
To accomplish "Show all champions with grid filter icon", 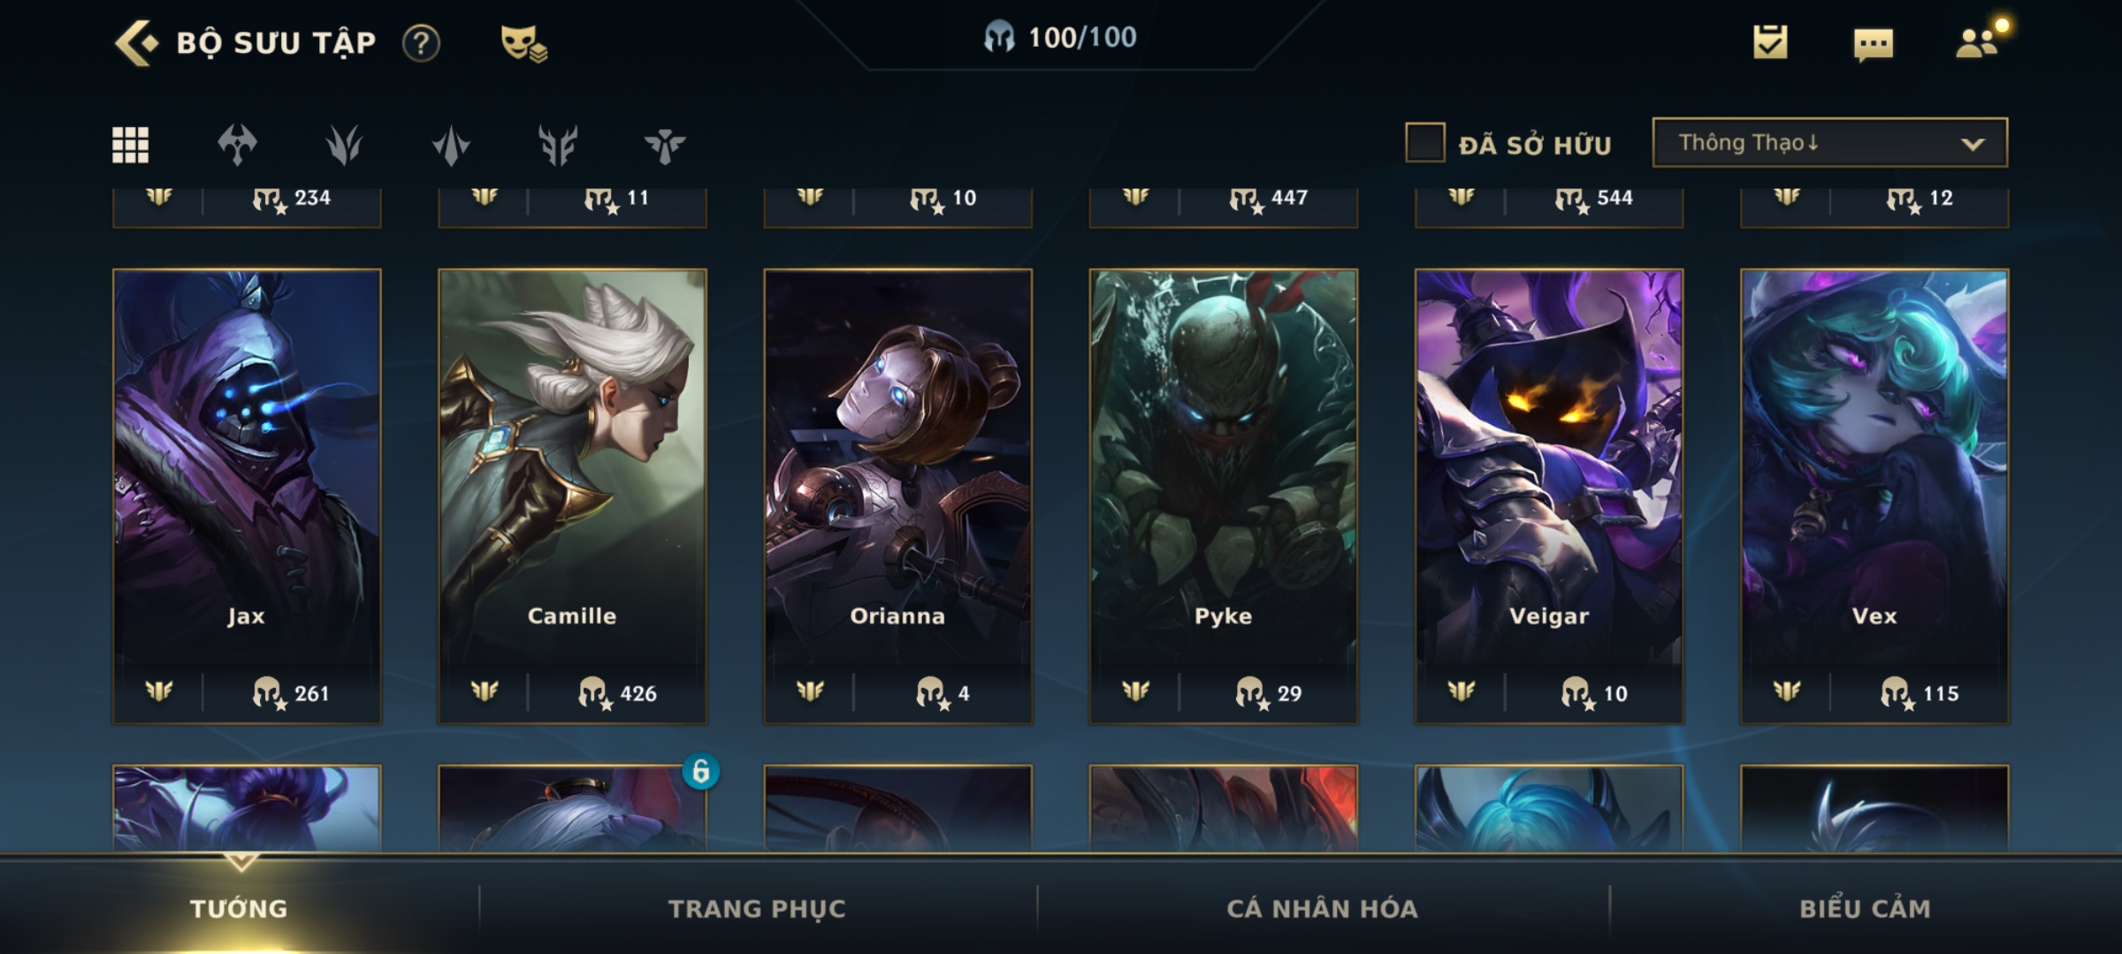I will 130,145.
